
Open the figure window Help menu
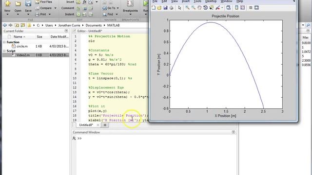[239, 1]
